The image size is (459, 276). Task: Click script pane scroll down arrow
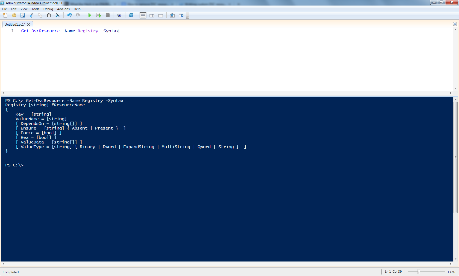455,88
